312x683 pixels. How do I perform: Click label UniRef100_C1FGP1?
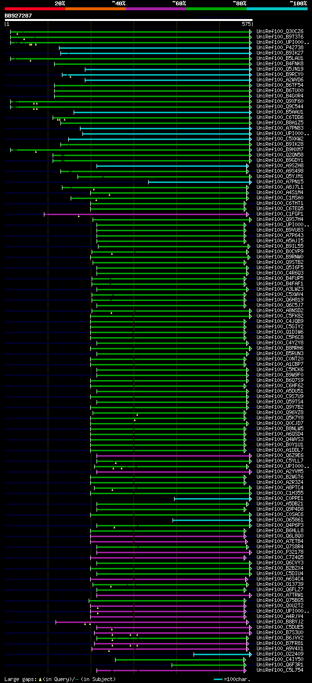click(x=280, y=214)
